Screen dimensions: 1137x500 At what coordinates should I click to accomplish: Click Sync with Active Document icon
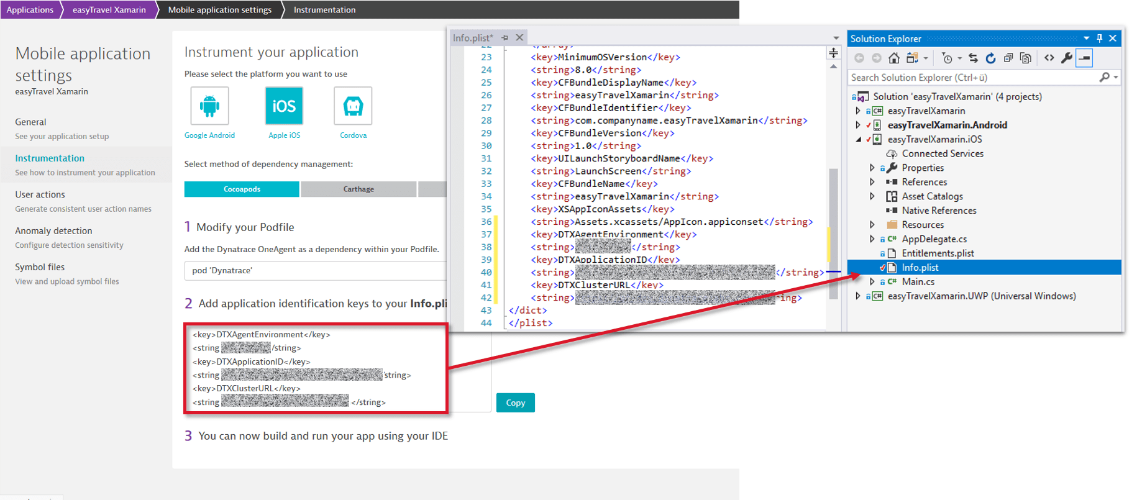[x=973, y=58]
